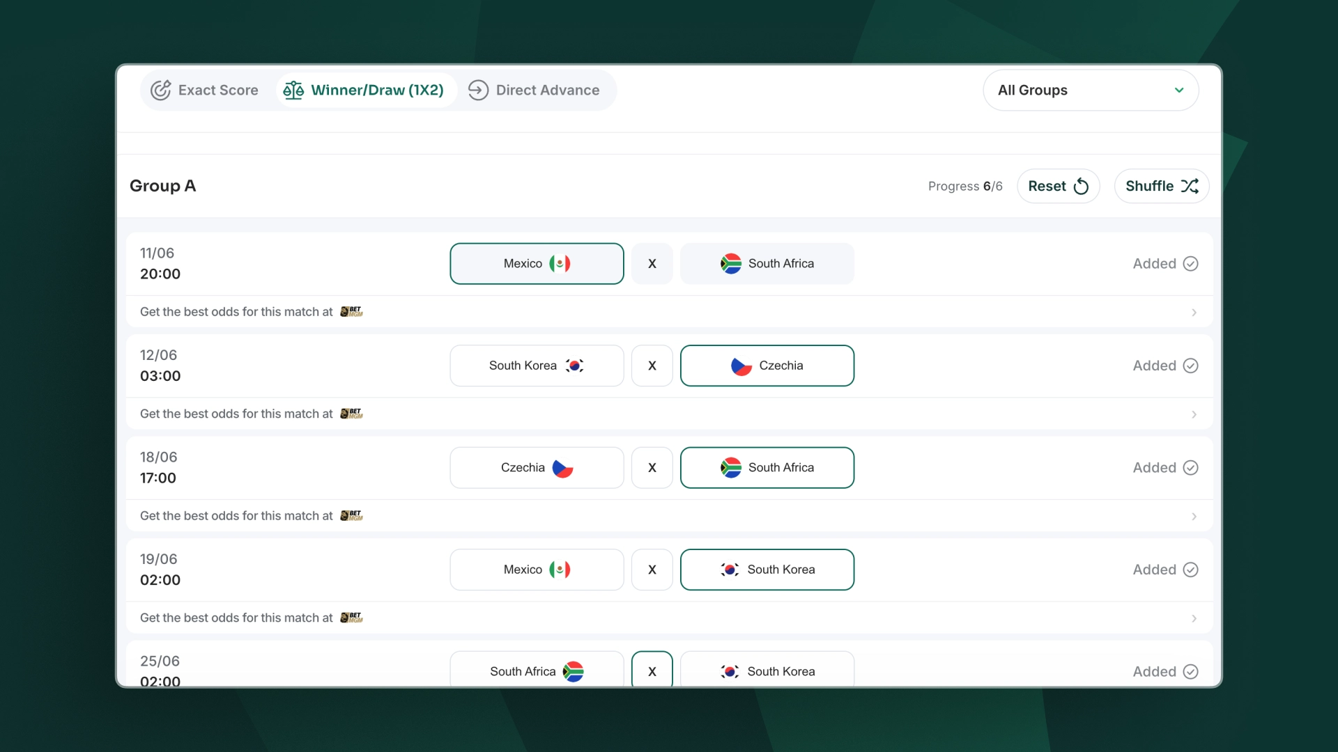The image size is (1338, 752).
Task: Switch to the Exact Score tab
Action: pos(205,90)
